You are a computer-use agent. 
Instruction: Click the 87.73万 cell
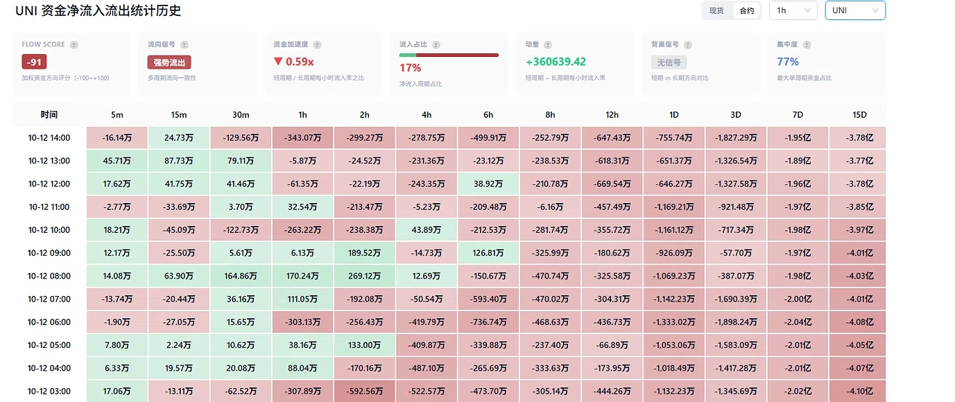point(179,161)
